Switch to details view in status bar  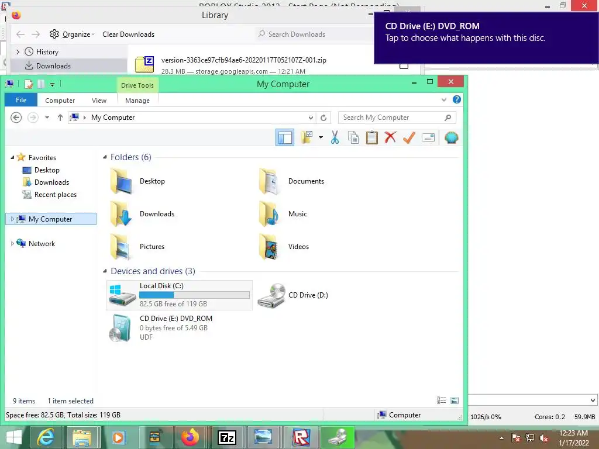441,400
